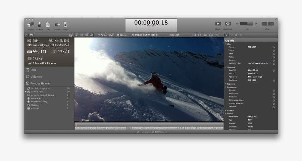Open the Transfer tool
The height and width of the screenshot is (161, 302).
point(57,24)
